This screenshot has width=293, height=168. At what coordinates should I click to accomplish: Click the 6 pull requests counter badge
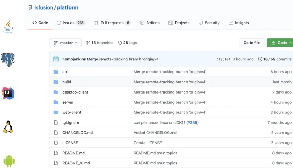pyautogui.click(x=128, y=23)
